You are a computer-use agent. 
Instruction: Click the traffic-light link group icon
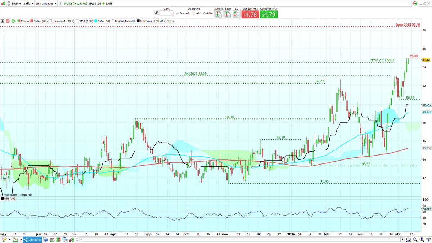[9, 3]
